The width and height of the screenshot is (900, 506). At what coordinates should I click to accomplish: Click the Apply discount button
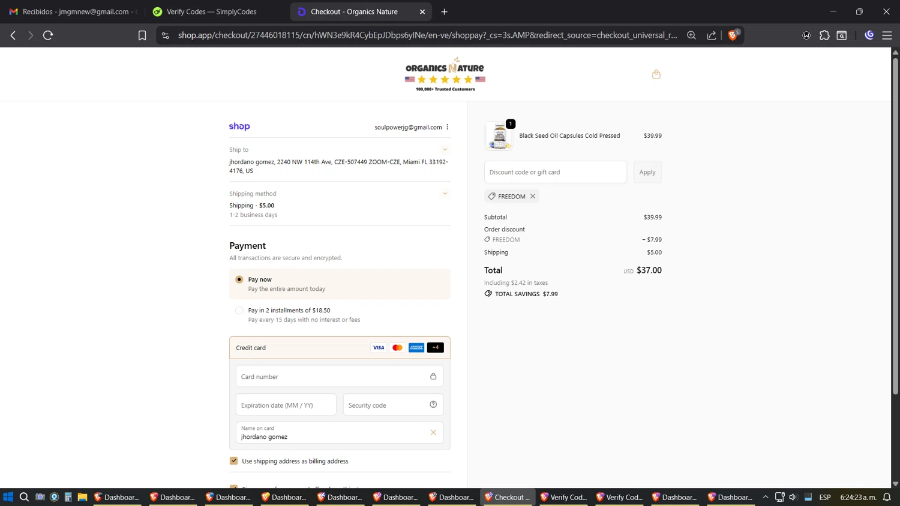[x=647, y=172]
